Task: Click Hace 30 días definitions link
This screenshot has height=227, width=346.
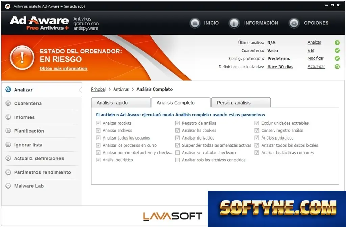Action: click(x=280, y=67)
